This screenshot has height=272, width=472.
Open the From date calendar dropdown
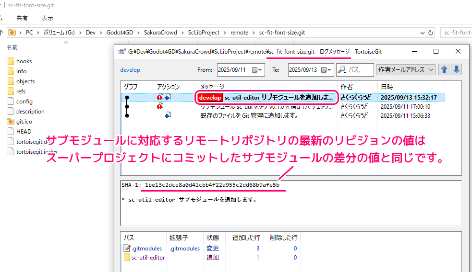[x=260, y=70]
